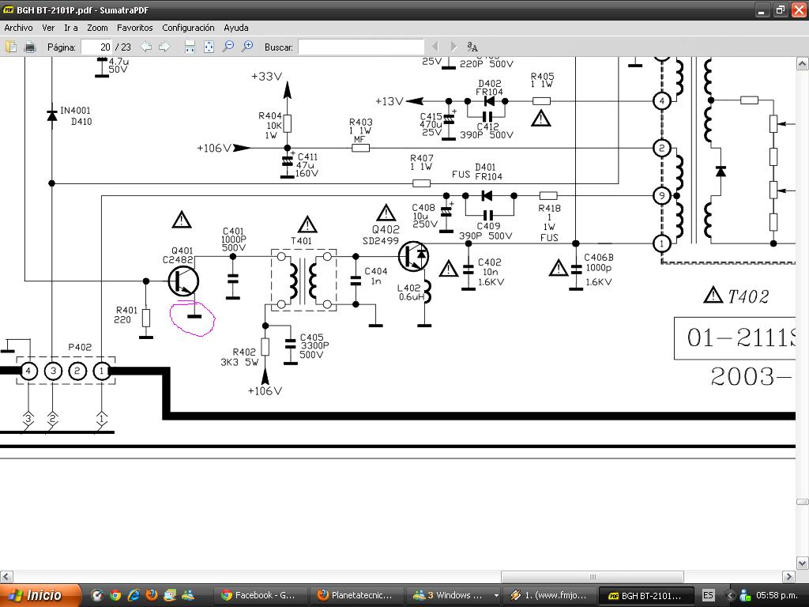Open the Archivo menu
The width and height of the screenshot is (809, 607).
coord(19,28)
